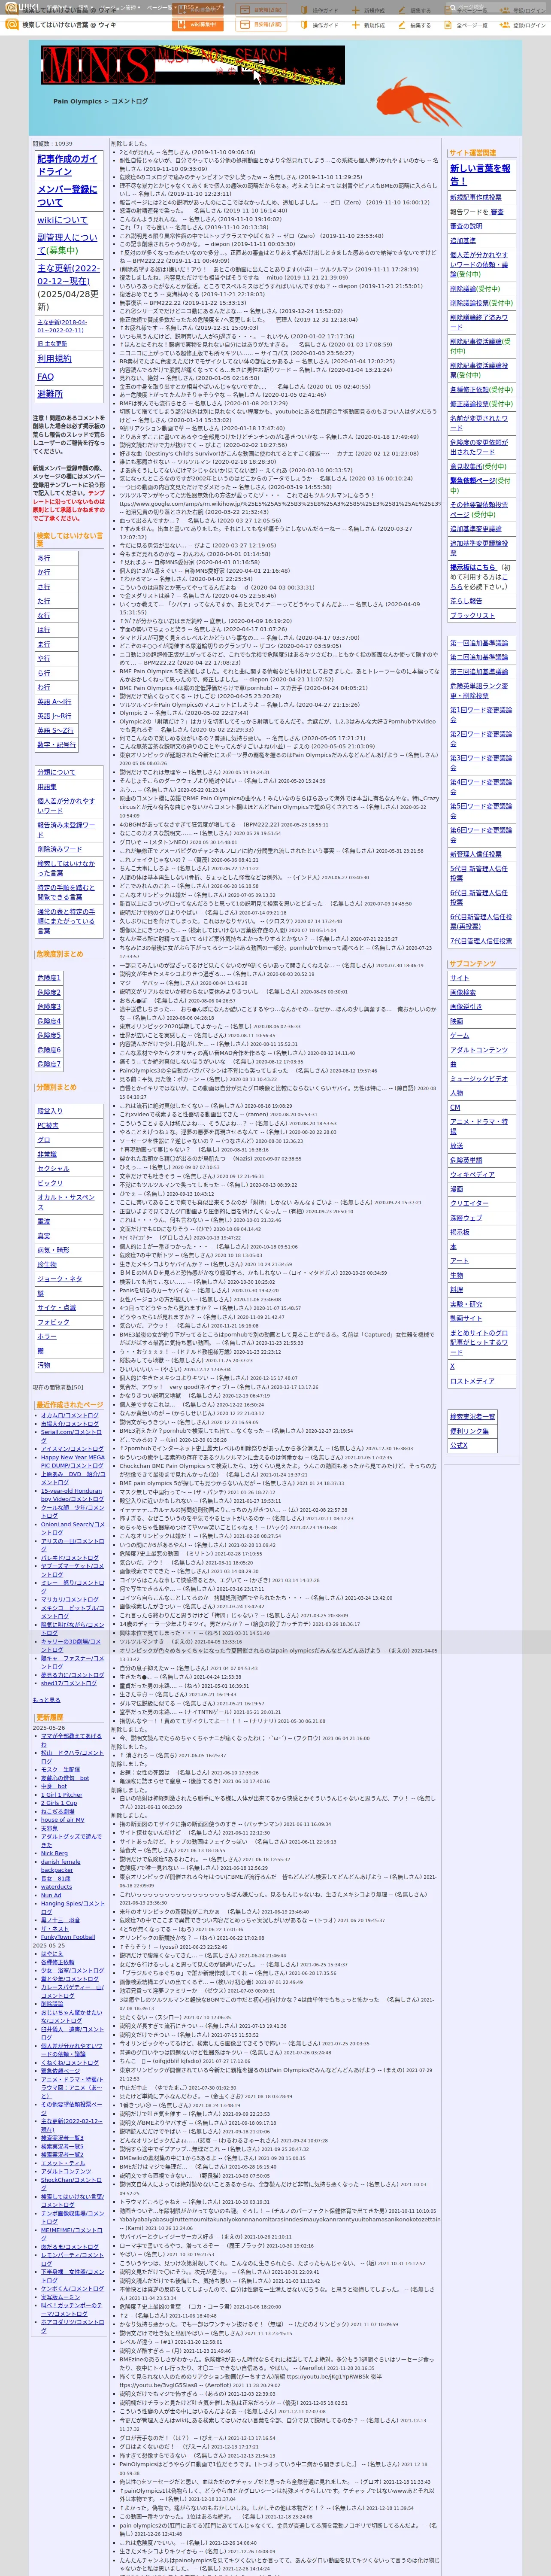This screenshot has height=2576, width=551.
Task: Select the は行 index link
Action: (x=44, y=630)
